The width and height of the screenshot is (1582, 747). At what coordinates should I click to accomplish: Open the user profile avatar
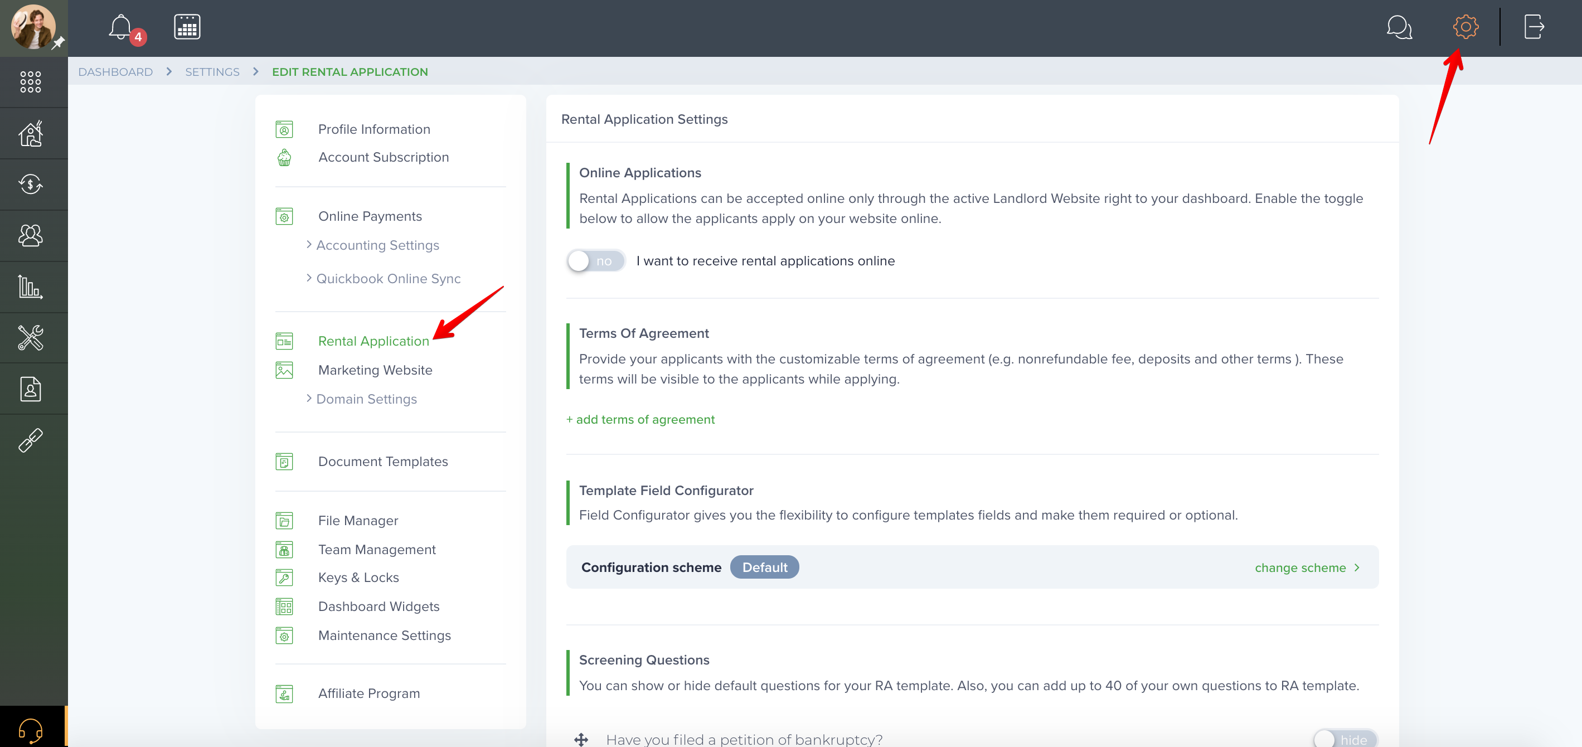pyautogui.click(x=33, y=28)
